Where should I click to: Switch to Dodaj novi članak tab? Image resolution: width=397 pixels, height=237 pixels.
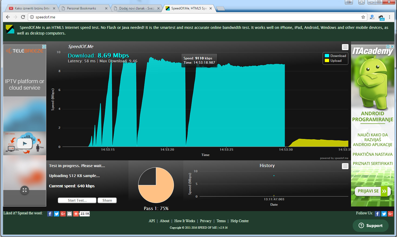pyautogui.click(x=137, y=8)
